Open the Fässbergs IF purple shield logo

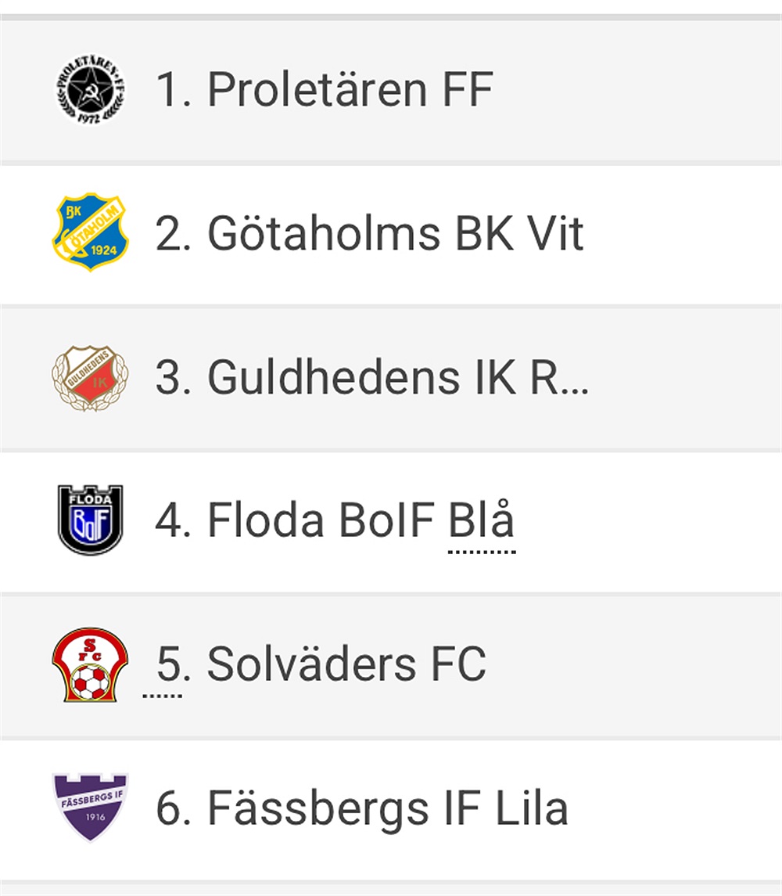pyautogui.click(x=90, y=808)
